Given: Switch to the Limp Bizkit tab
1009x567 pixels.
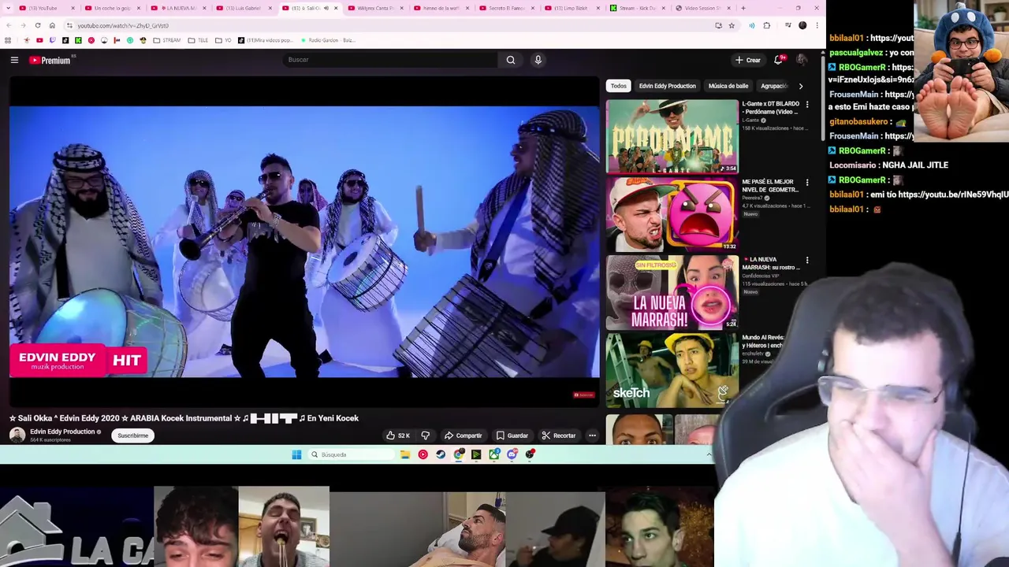Looking at the screenshot, I should (571, 8).
